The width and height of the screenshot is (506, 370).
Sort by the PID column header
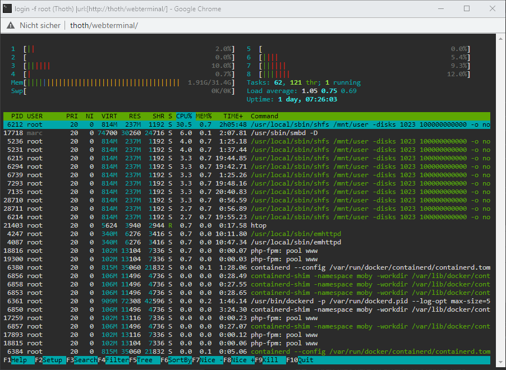(x=17, y=116)
